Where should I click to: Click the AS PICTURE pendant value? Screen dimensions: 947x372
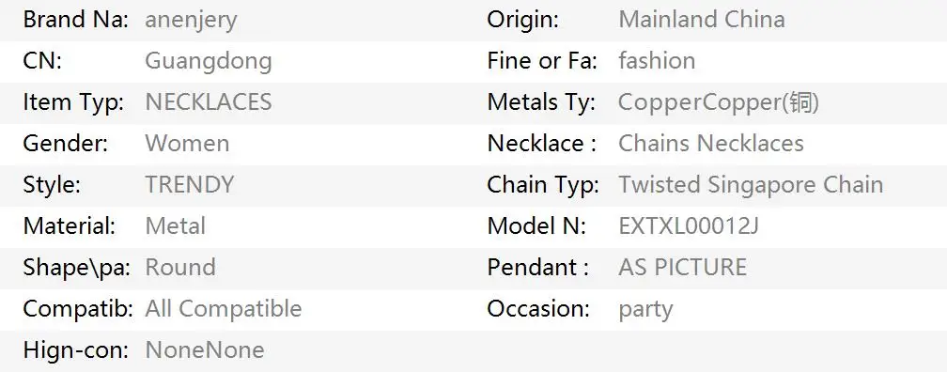(x=682, y=267)
